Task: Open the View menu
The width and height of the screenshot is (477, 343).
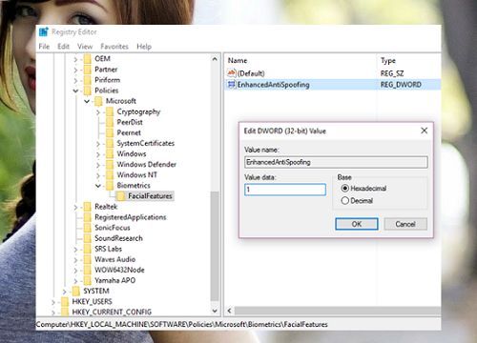Action: [85, 47]
